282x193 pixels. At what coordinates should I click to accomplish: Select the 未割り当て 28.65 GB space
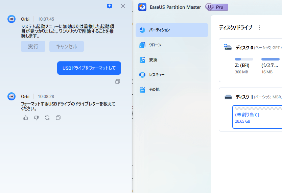[x=257, y=117]
